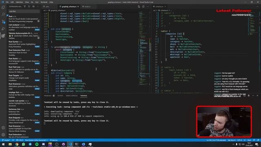This screenshot has width=261, height=147.
Task: Install the Rust Syntax extension
Action: tap(37, 47)
